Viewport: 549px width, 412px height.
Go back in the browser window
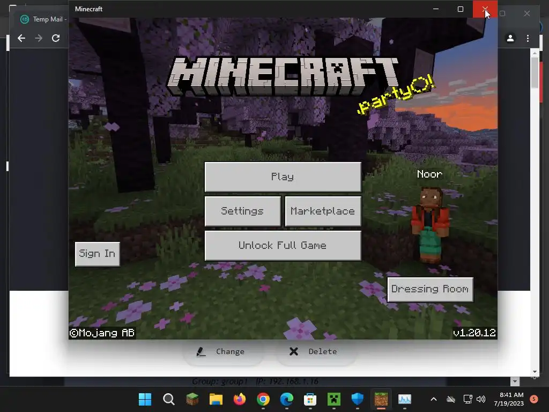[x=21, y=38]
